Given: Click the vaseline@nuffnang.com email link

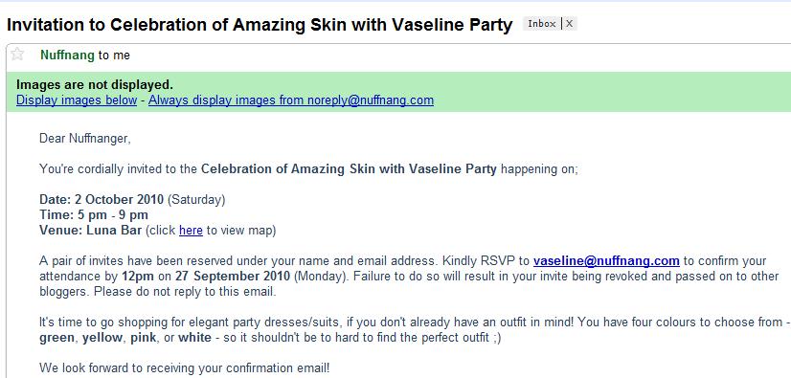Looking at the screenshot, I should (606, 261).
